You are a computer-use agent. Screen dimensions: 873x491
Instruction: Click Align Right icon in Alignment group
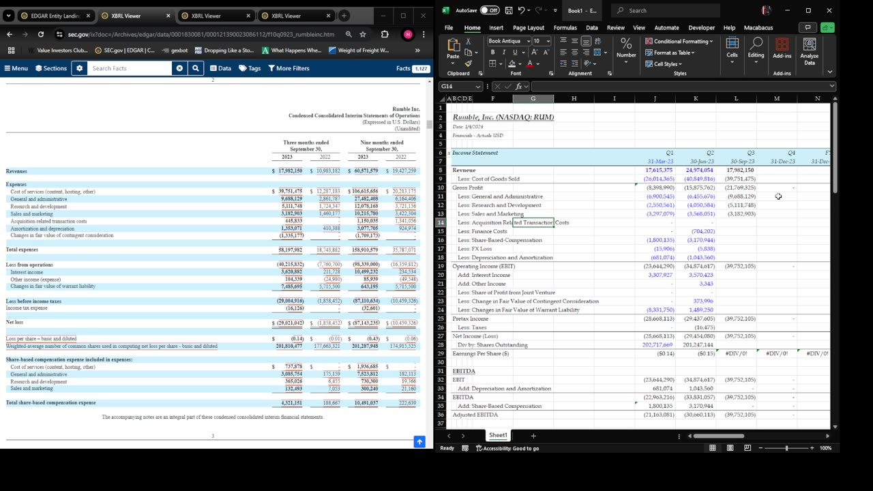pos(585,53)
